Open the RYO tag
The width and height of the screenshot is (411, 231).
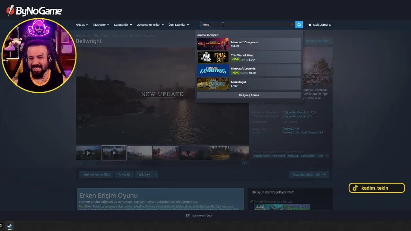320,156
